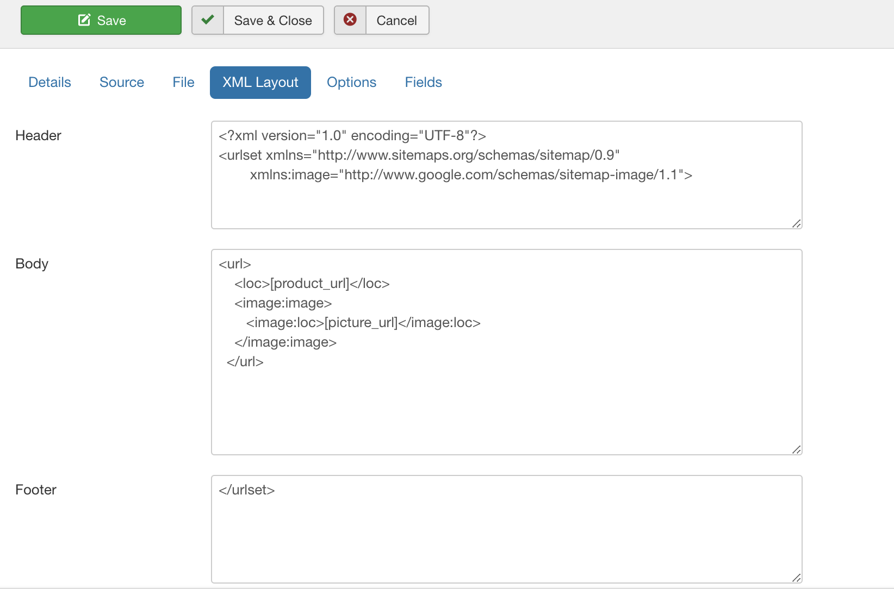Click the [picture_url] image:loc line
Image resolution: width=894 pixels, height=589 pixels.
tap(363, 323)
